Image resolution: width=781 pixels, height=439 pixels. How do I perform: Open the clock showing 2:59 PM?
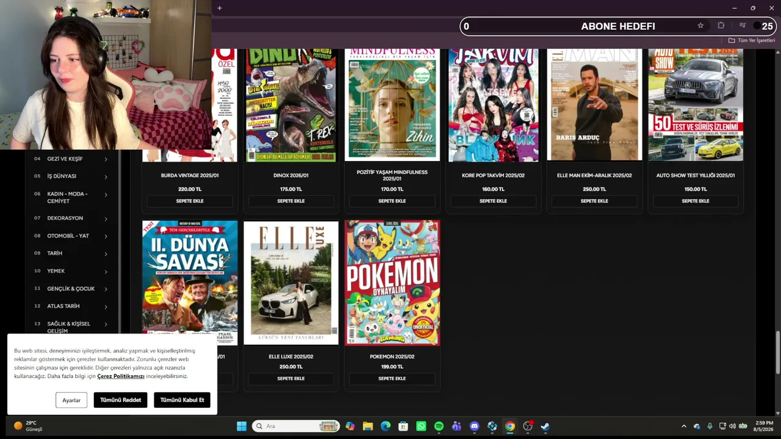point(764,426)
